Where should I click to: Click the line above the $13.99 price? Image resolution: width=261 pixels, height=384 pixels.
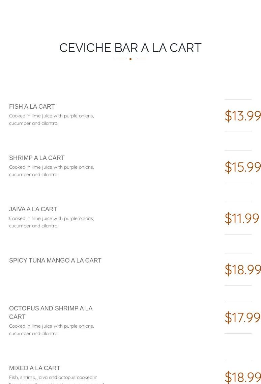coord(238,99)
